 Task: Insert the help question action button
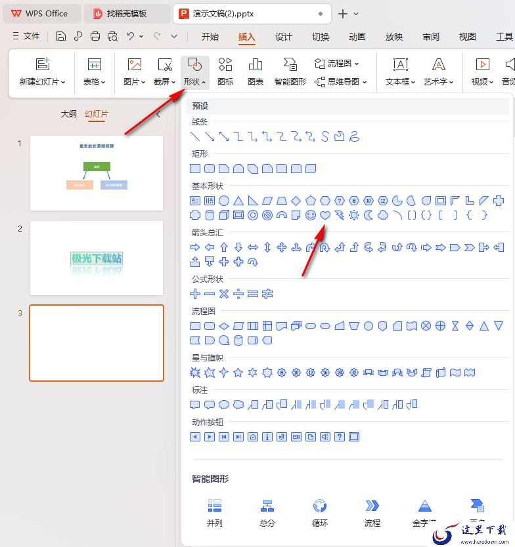click(339, 437)
